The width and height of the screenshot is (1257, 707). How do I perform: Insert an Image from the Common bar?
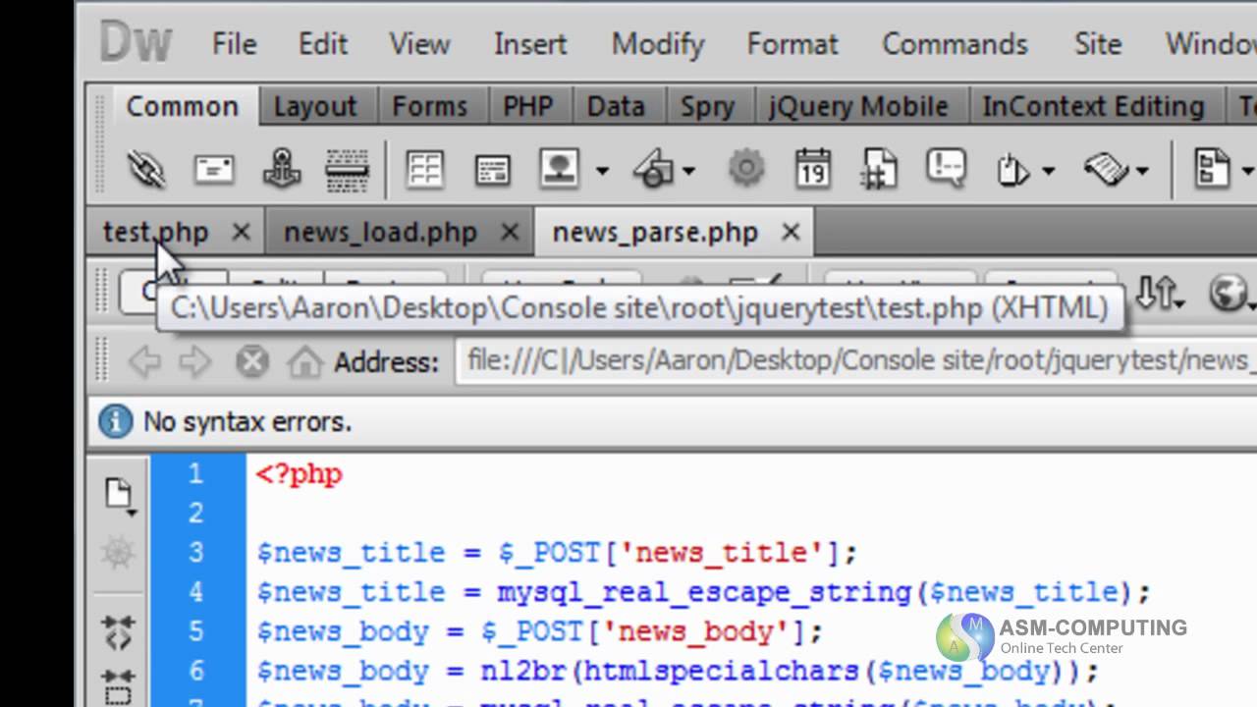[560, 169]
